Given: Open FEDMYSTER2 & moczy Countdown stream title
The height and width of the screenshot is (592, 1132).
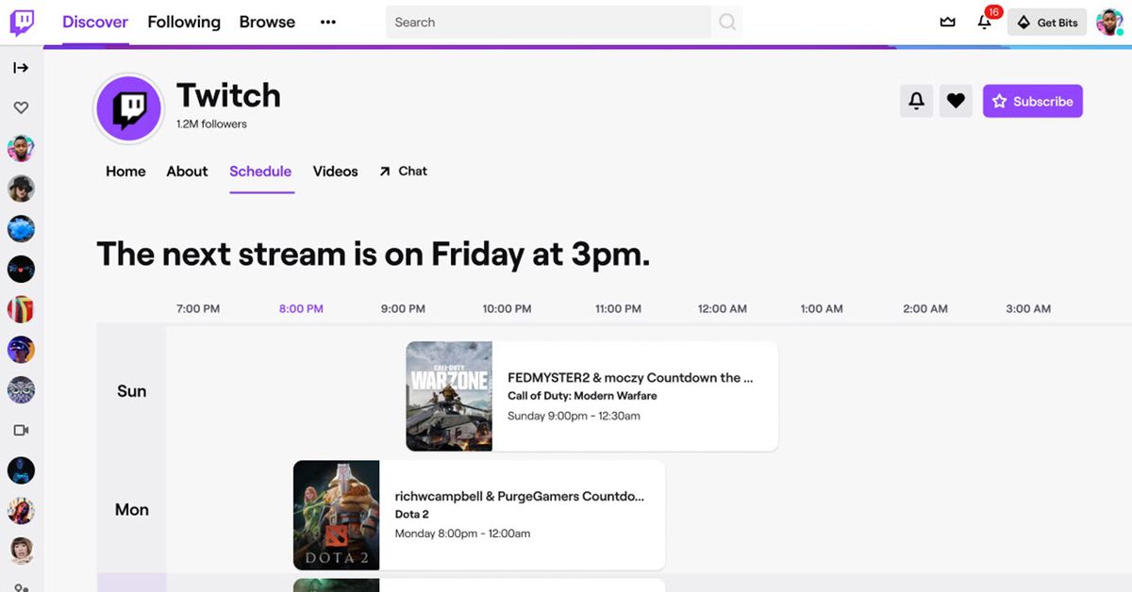Looking at the screenshot, I should coord(630,378).
